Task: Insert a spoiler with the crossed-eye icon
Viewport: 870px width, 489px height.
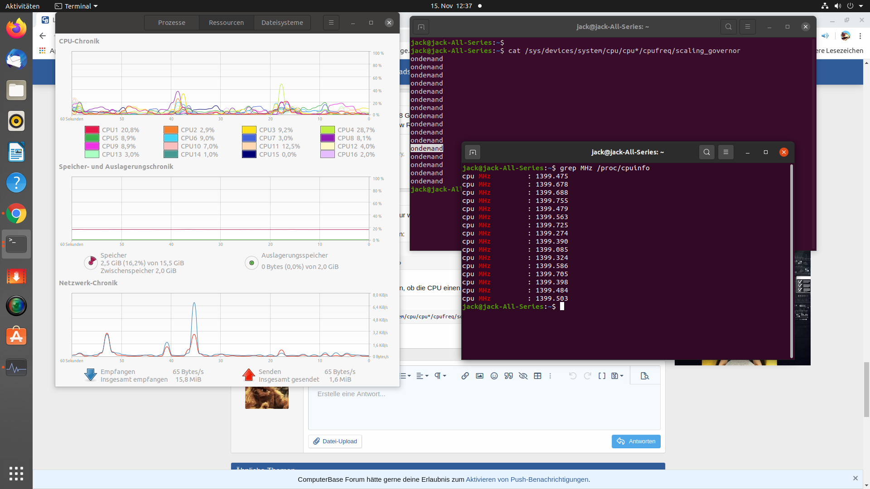Action: 523,376
